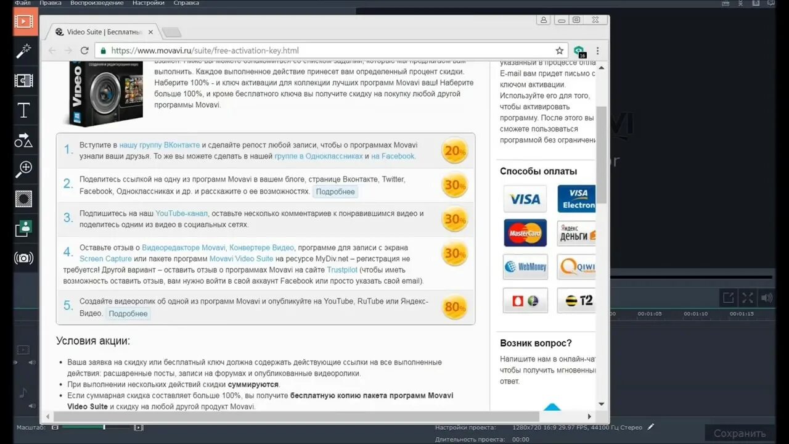Open the Transitions panel icon
The width and height of the screenshot is (789, 444).
click(24, 81)
